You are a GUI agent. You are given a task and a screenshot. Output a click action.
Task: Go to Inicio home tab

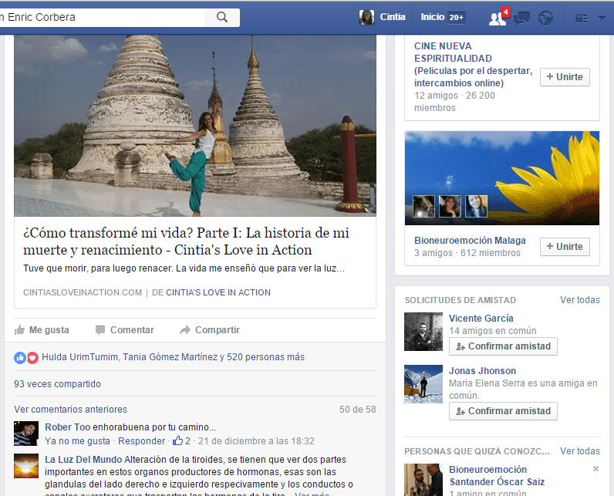pos(432,17)
